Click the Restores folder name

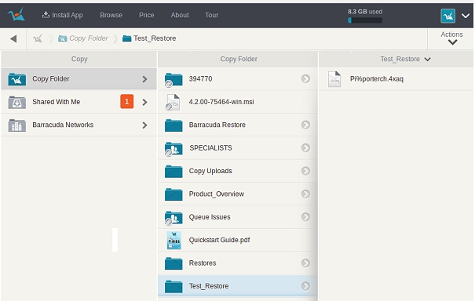pyautogui.click(x=203, y=263)
